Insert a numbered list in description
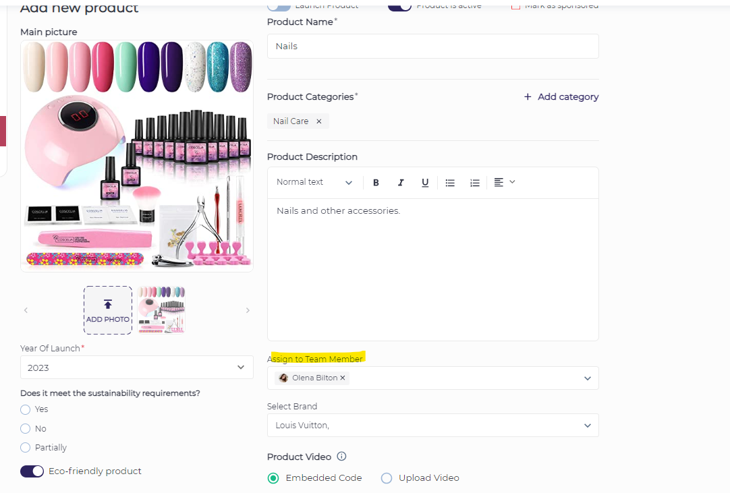The height and width of the screenshot is (493, 730). click(475, 183)
